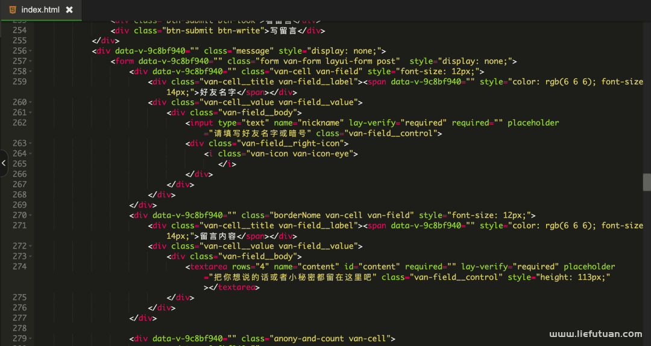Viewport: 651px width, 346px height.
Task: Toggle fold marker on line 260
Action: tap(31, 102)
